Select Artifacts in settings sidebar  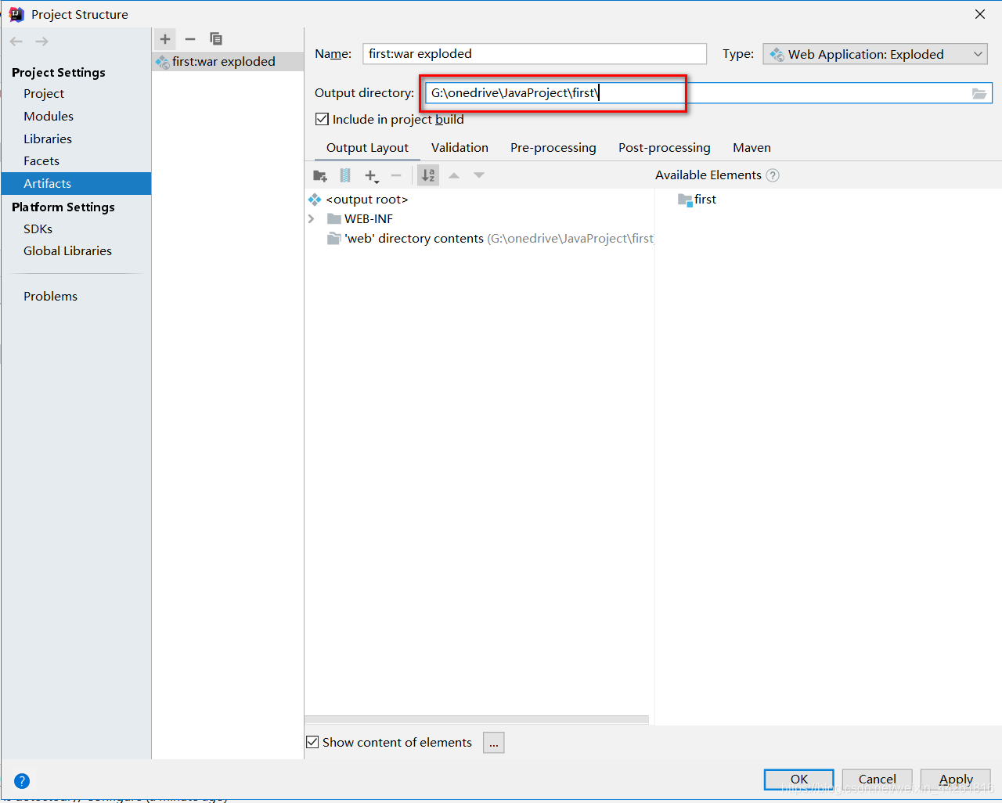coord(76,183)
